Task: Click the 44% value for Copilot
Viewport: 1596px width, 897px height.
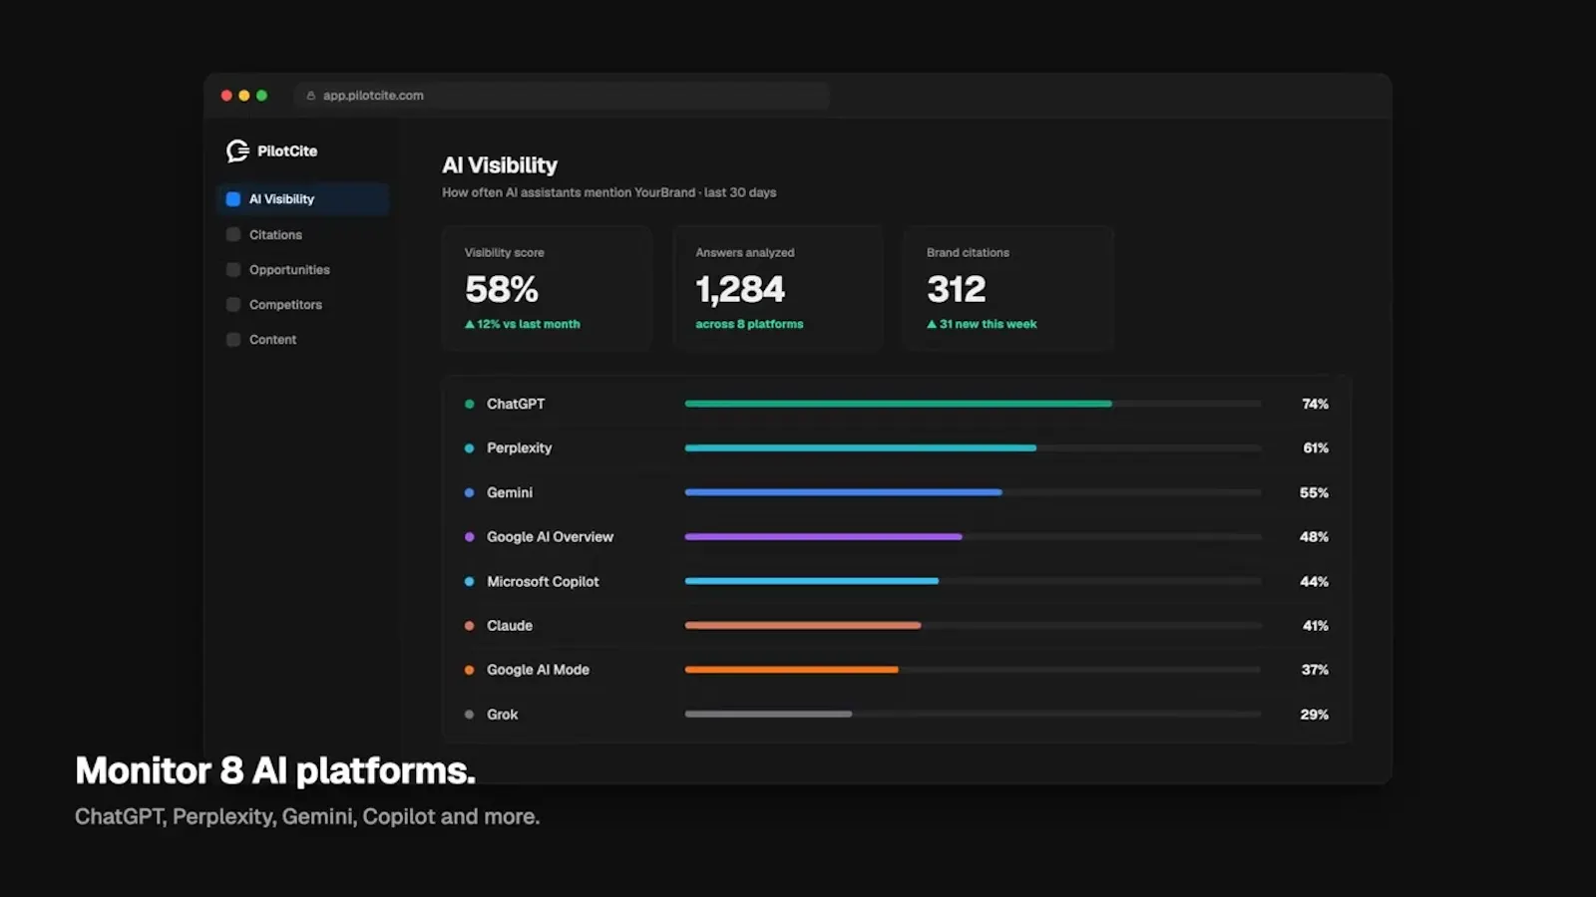Action: [1314, 581]
